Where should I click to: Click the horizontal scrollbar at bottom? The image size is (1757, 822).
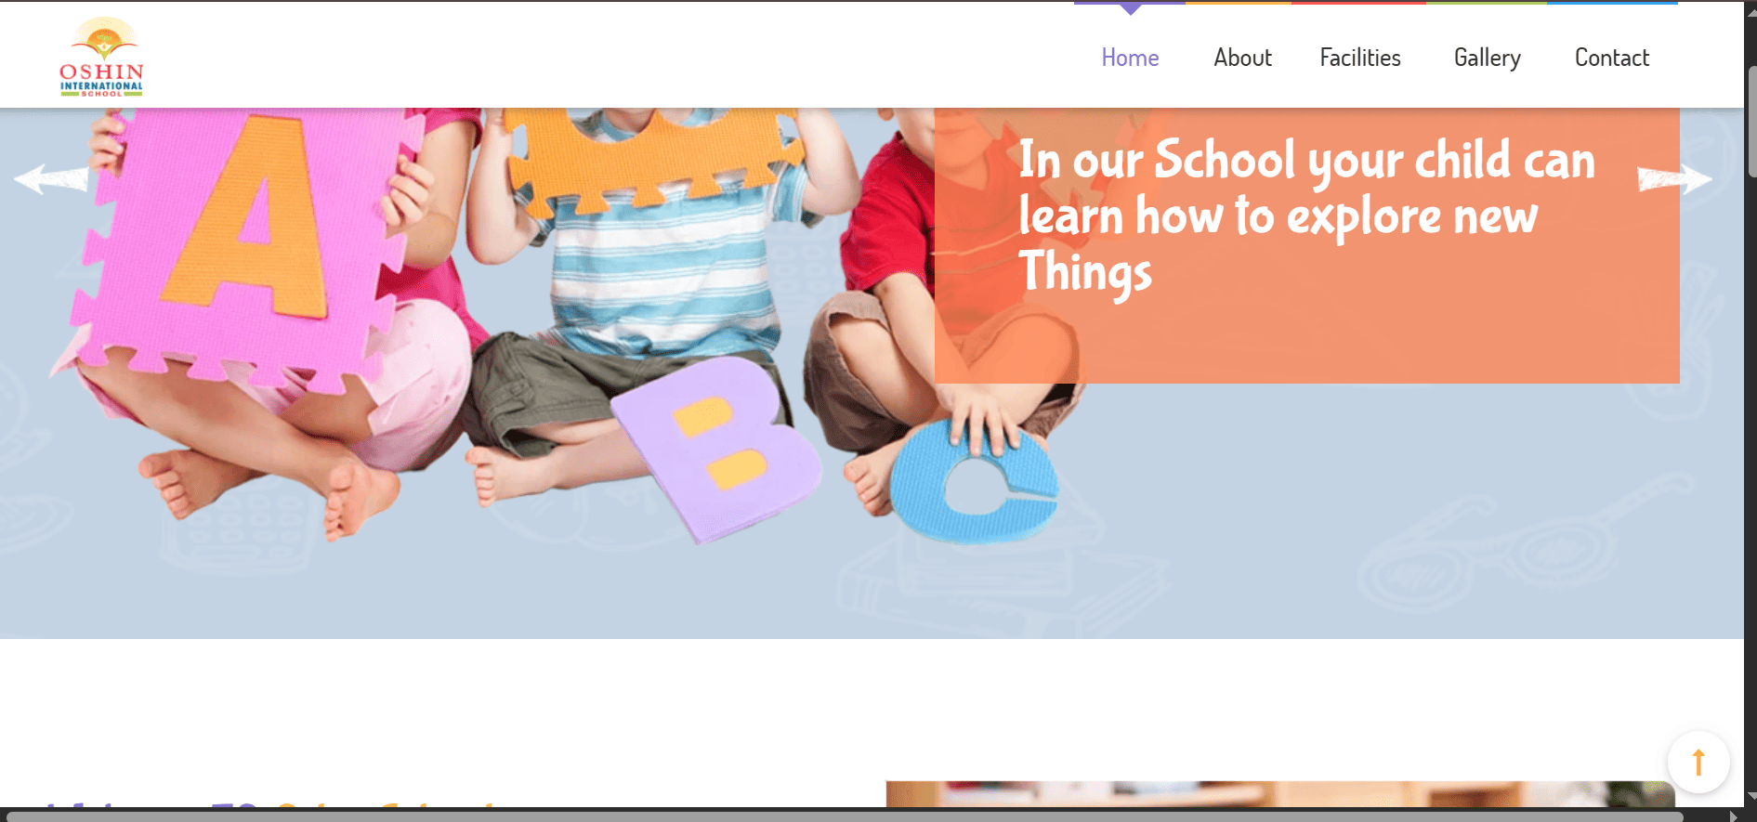pos(846,816)
